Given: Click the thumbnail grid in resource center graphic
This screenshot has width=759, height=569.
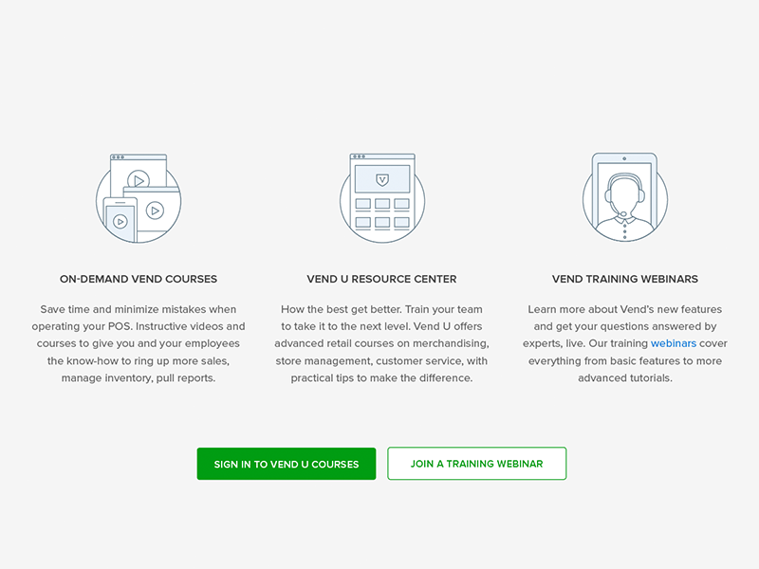Looking at the screenshot, I should click(382, 212).
